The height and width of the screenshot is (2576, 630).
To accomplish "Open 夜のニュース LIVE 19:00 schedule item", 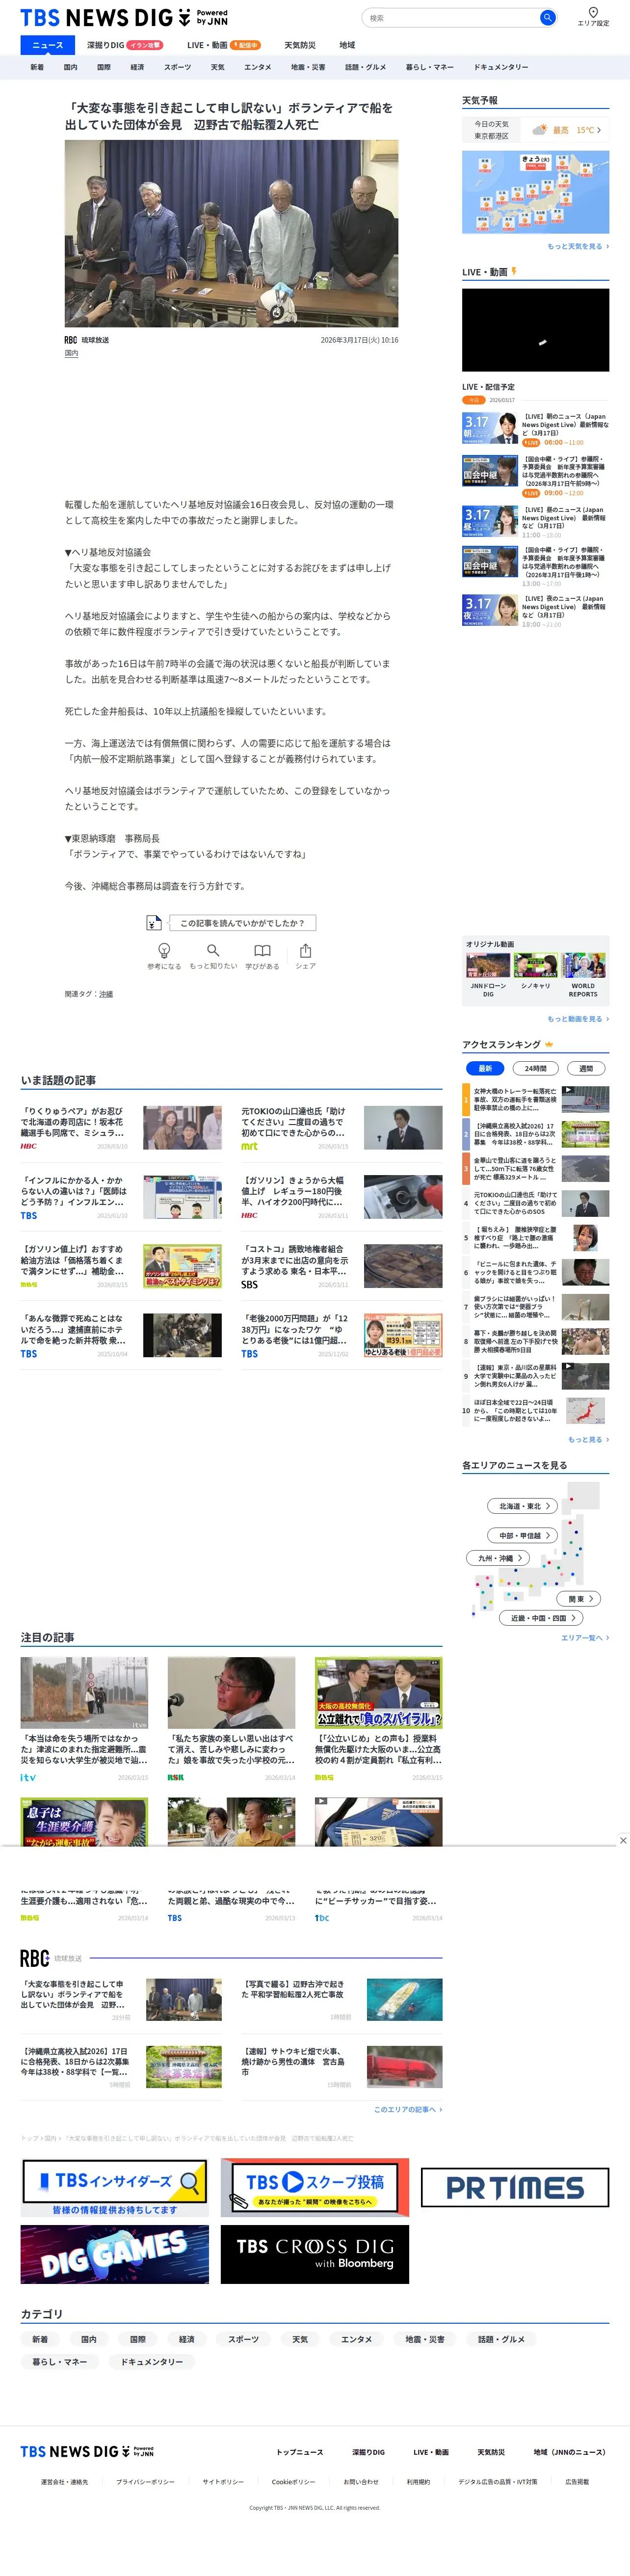I will coord(535,611).
